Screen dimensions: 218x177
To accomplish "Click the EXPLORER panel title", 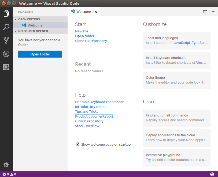I will click(25, 12).
